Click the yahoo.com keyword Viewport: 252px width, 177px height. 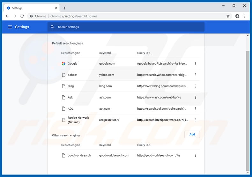(x=107, y=75)
